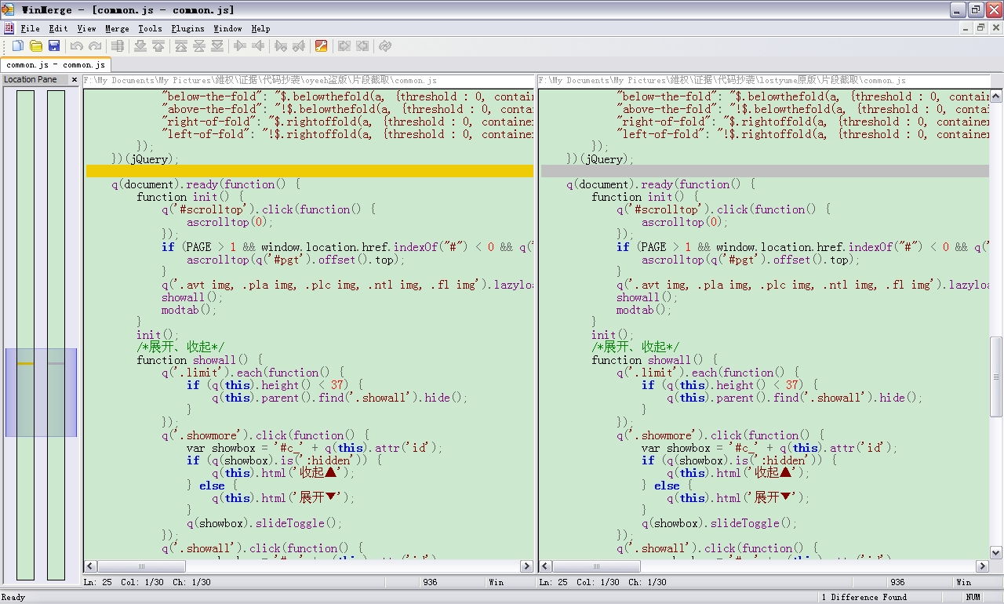This screenshot has height=604, width=1004.
Task: Click the gray blank difference line in right pane
Action: (765, 171)
